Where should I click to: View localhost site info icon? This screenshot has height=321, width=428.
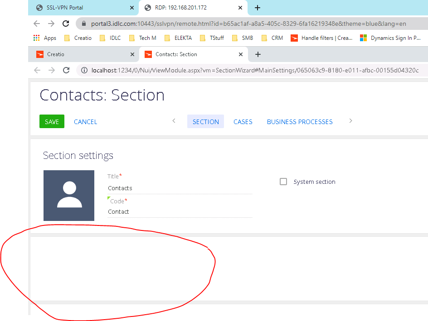[84, 70]
